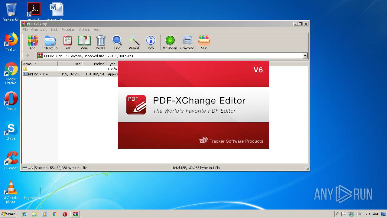Open the Word document desktop icon
The image size is (387, 218).
pyautogui.click(x=57, y=11)
